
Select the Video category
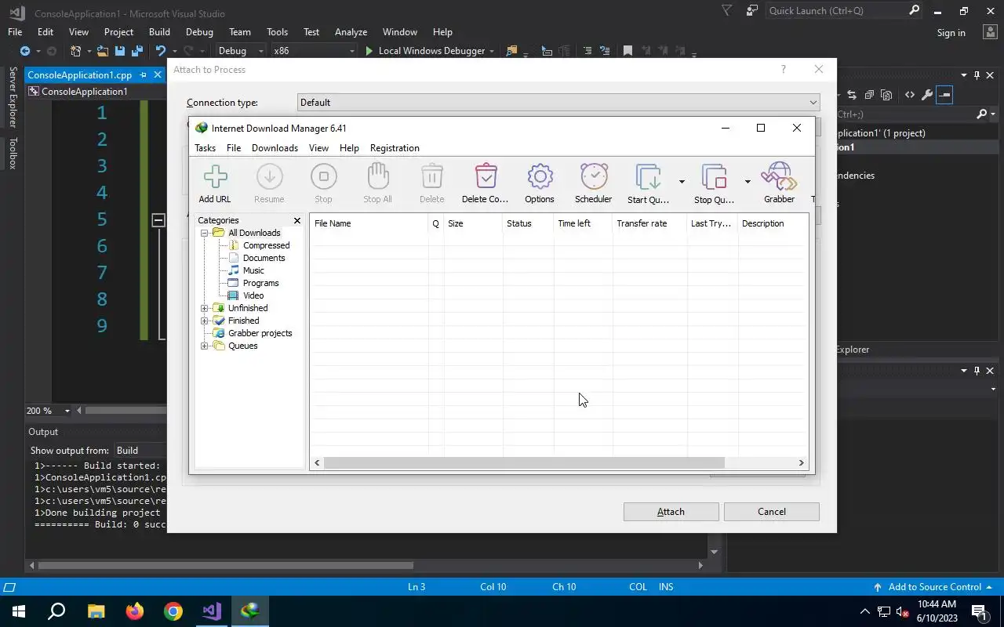(253, 295)
